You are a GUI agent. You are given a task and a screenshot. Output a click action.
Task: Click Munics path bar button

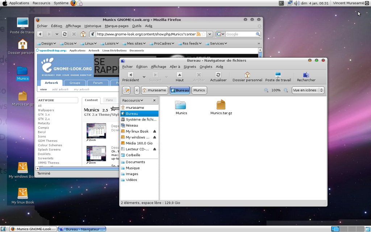click(x=199, y=90)
